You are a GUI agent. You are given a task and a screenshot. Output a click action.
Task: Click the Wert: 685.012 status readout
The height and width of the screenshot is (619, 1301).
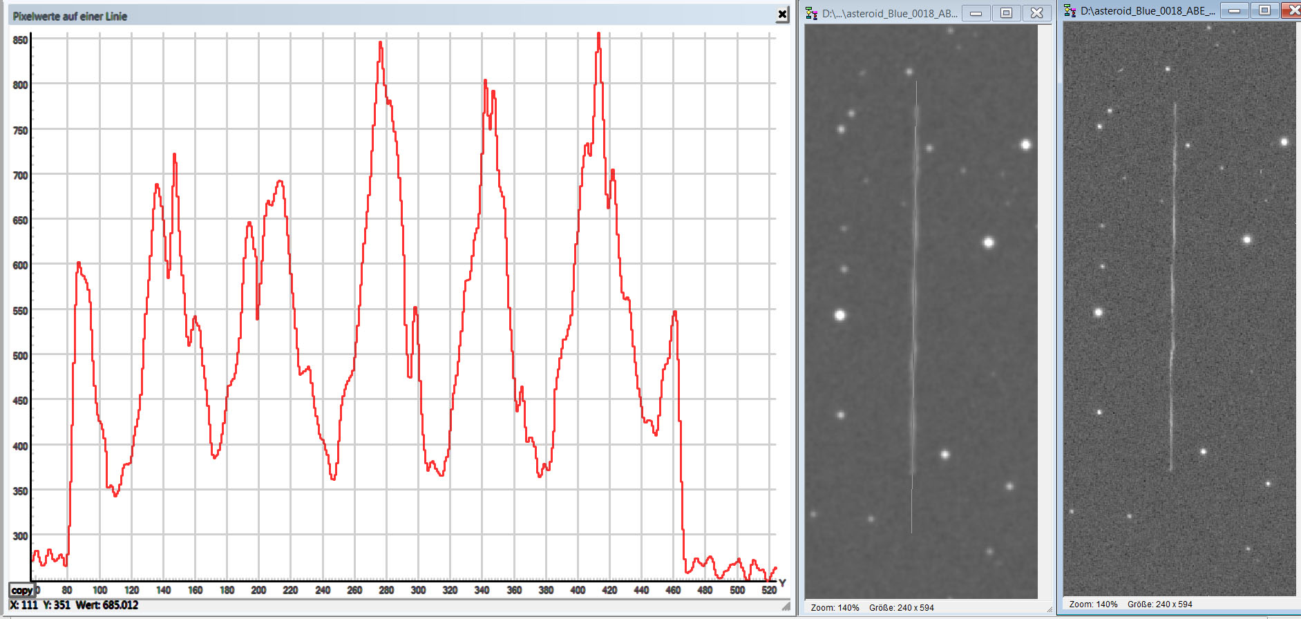point(107,605)
